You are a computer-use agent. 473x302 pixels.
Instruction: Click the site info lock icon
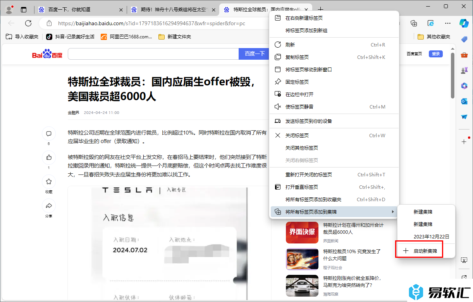click(49, 23)
